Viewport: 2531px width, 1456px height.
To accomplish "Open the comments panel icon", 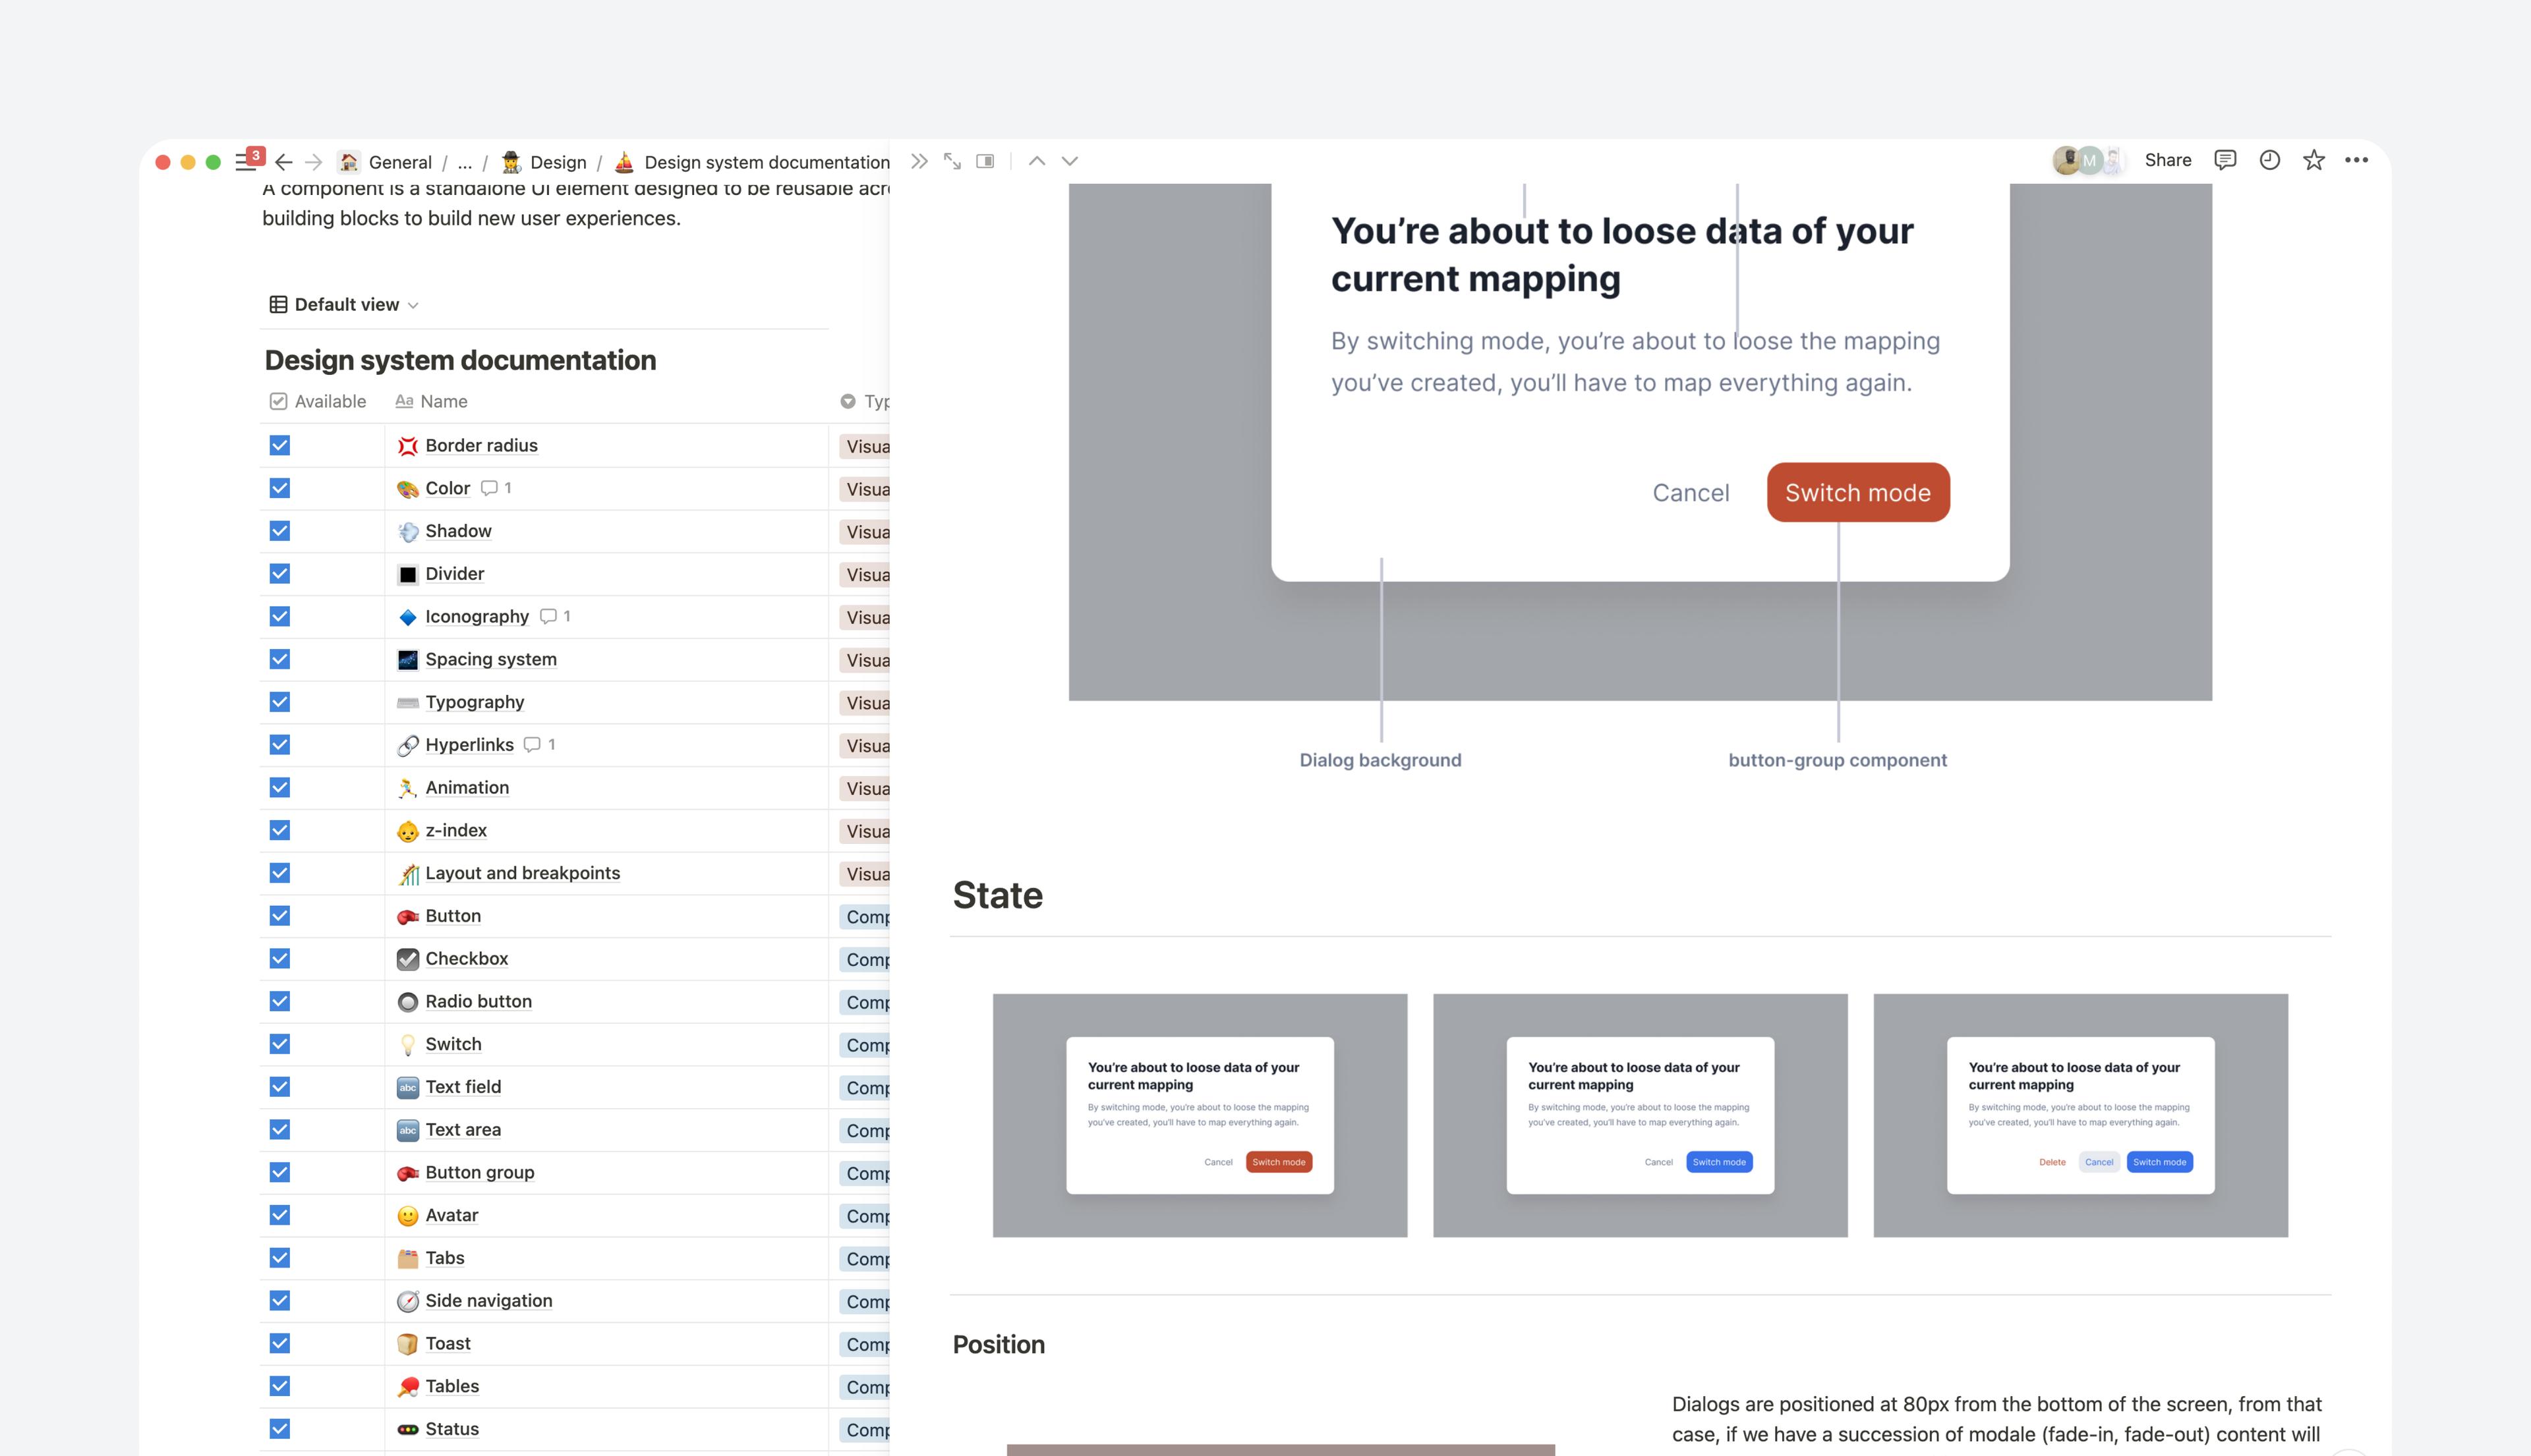I will [x=2225, y=160].
